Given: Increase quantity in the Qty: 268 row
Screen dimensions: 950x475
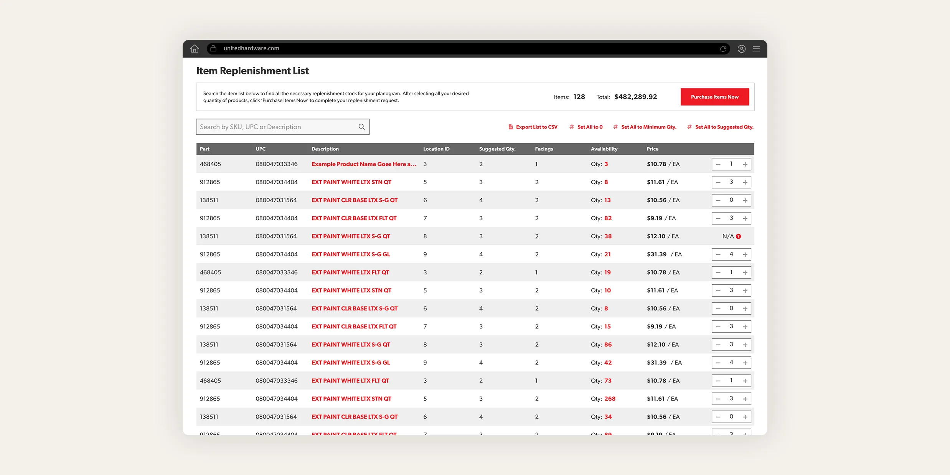Looking at the screenshot, I should pos(745,399).
